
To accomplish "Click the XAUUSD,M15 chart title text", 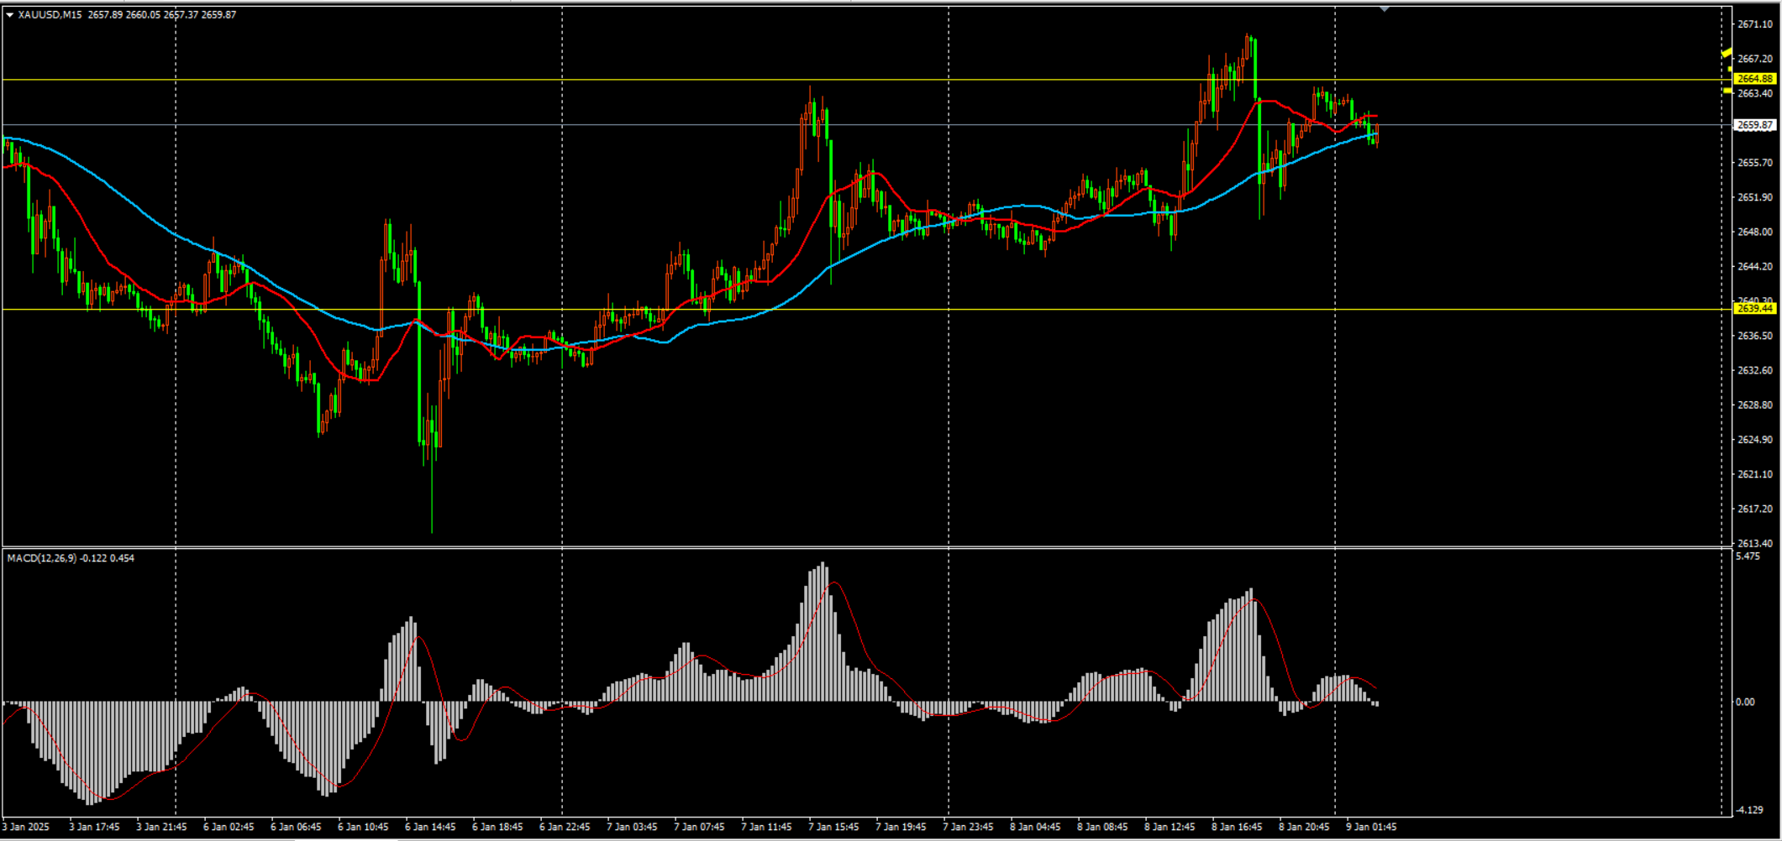I will [50, 14].
